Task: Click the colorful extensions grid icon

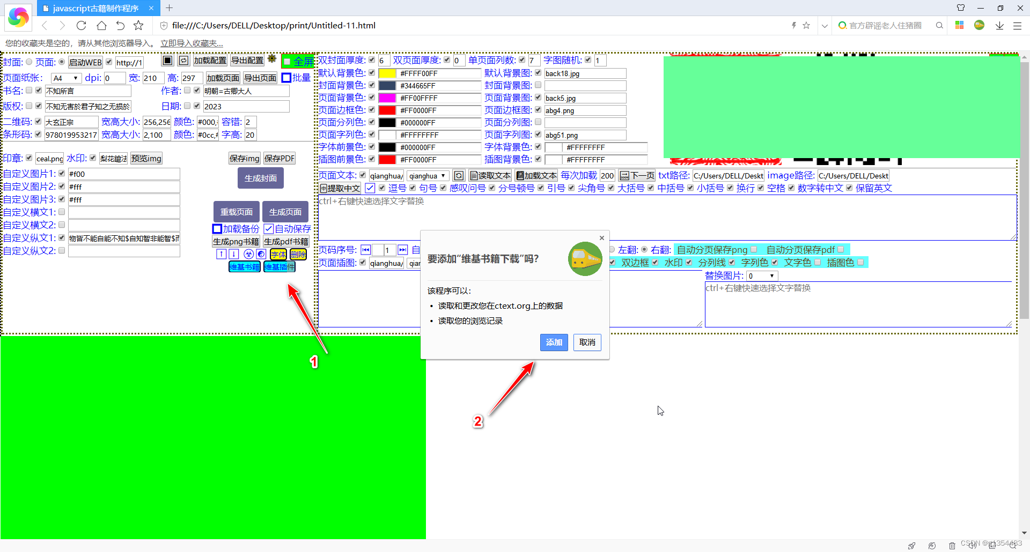Action: click(x=960, y=25)
